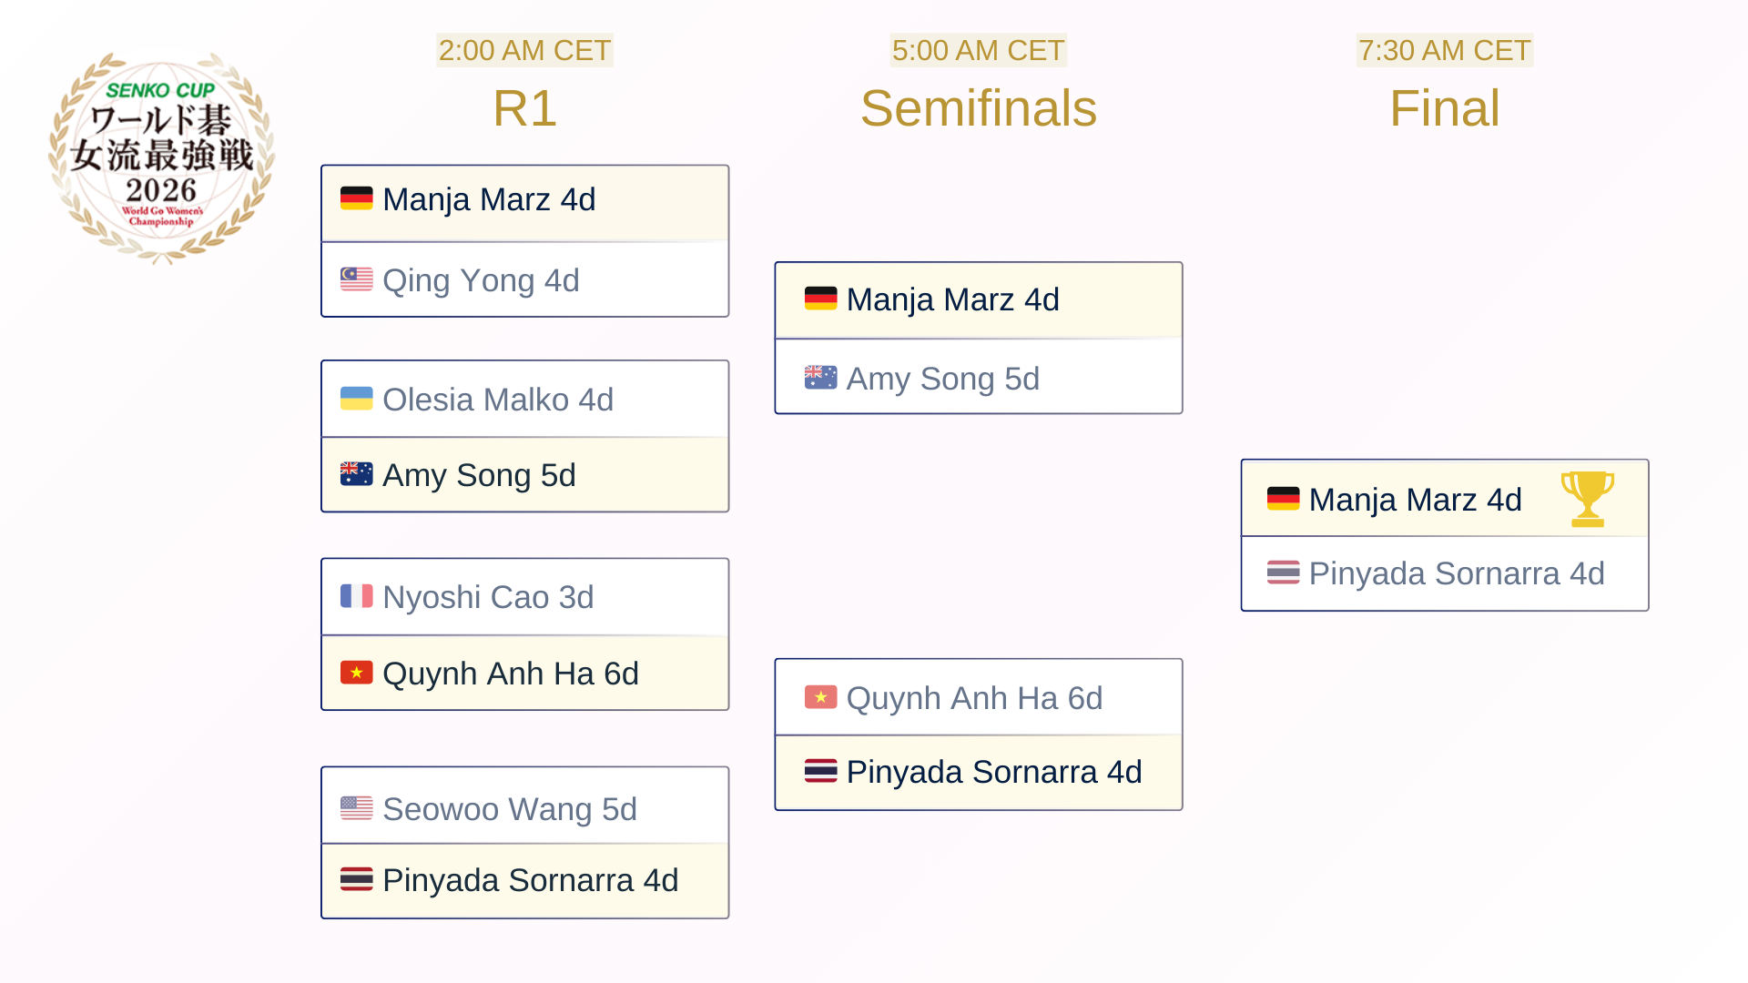Click Amy Song 5d in R1
Screen dimensions: 1748x983
(479, 475)
